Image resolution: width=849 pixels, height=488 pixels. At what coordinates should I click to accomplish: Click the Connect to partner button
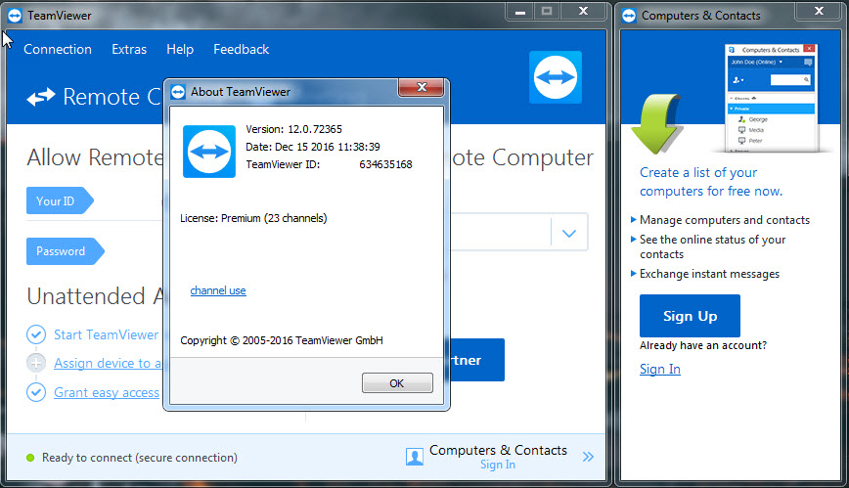coord(477,360)
